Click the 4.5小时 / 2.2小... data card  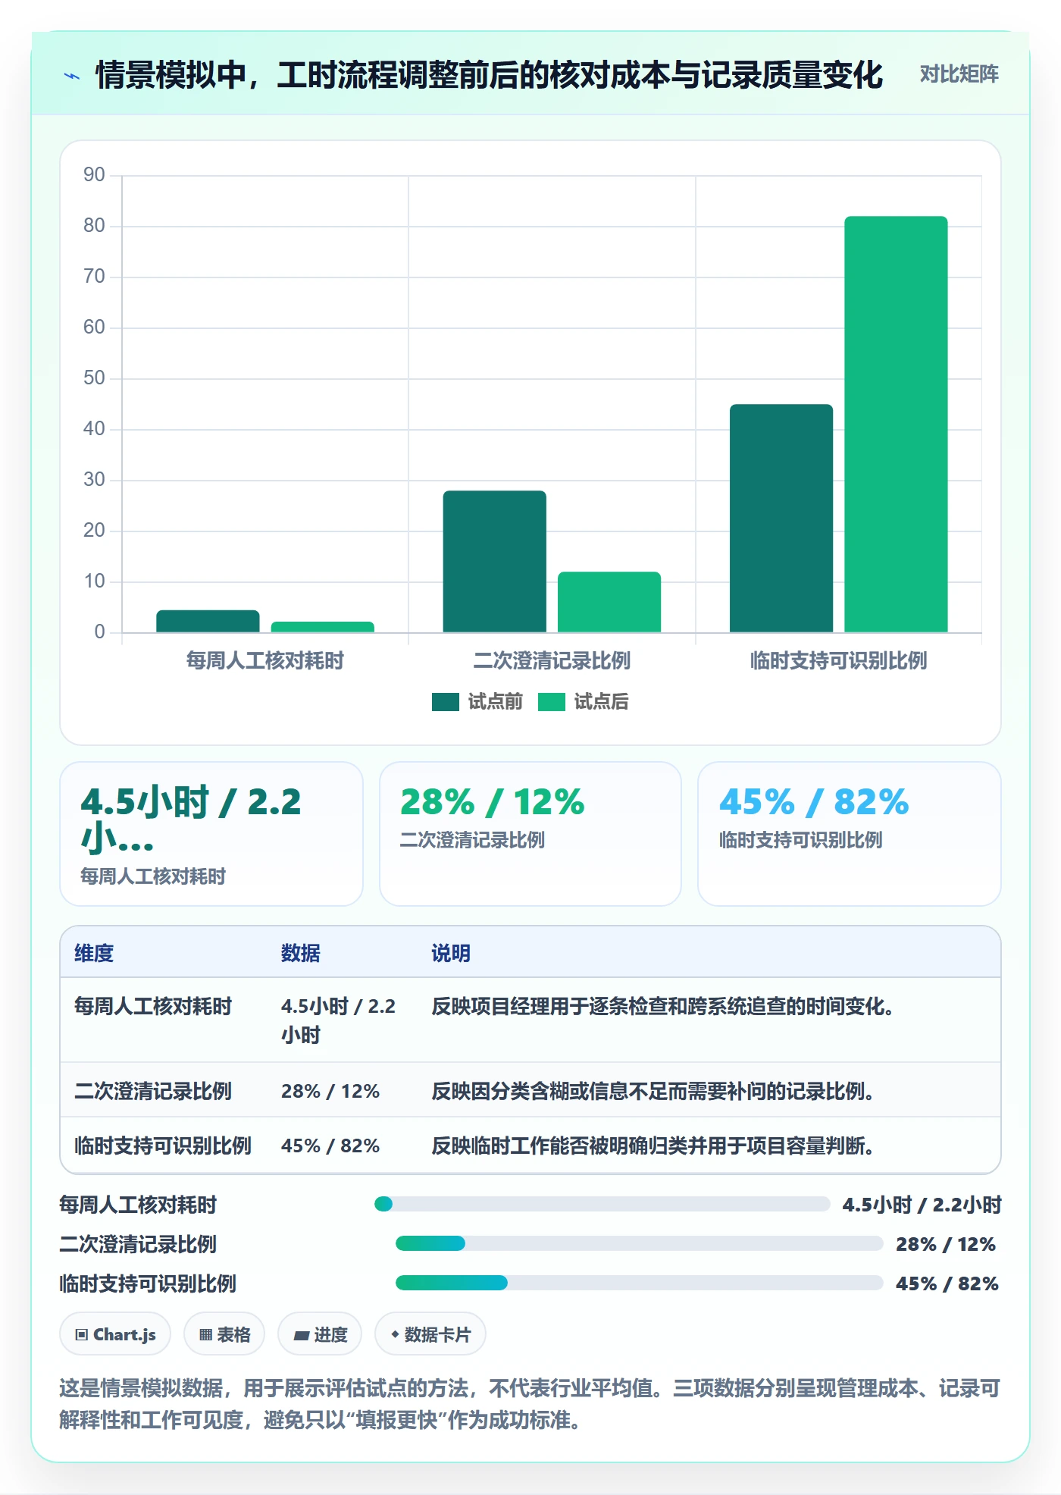(211, 834)
